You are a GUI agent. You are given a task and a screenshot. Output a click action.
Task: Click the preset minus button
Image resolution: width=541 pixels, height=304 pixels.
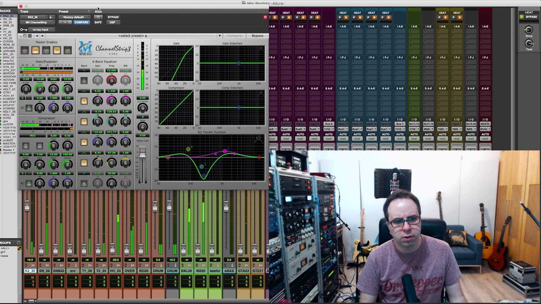[60, 22]
